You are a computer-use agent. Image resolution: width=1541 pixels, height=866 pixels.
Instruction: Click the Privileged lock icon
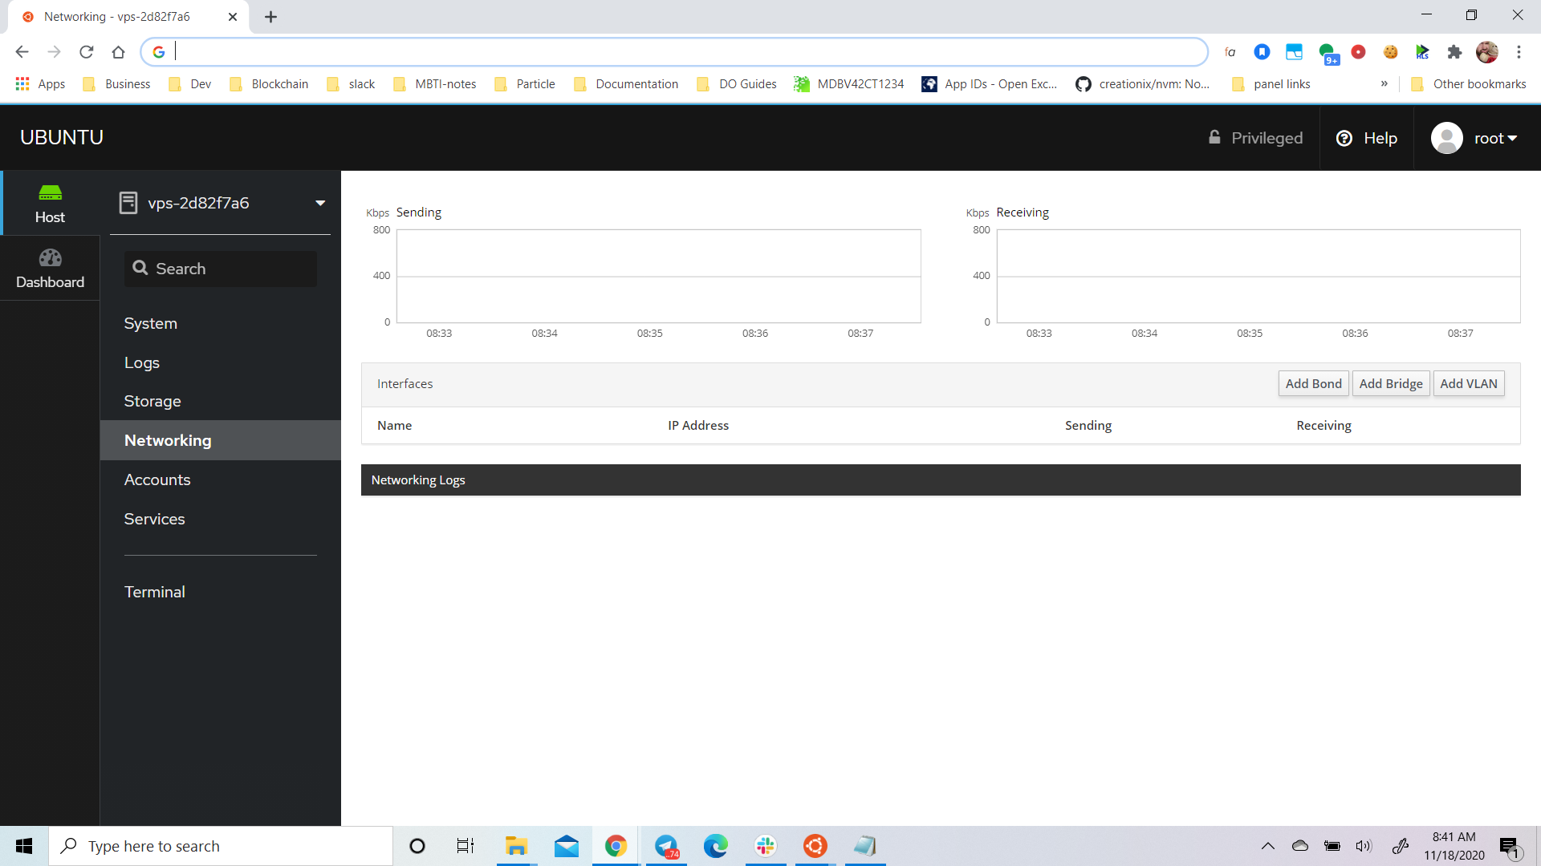coord(1214,138)
